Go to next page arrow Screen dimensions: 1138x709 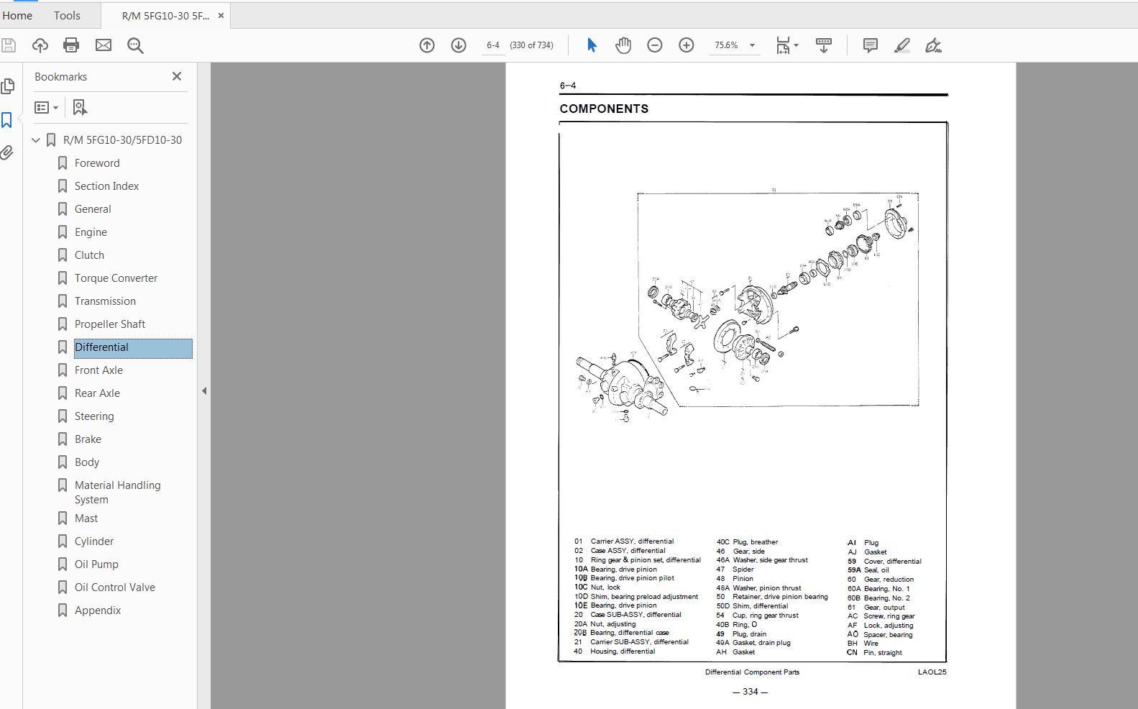pos(459,45)
